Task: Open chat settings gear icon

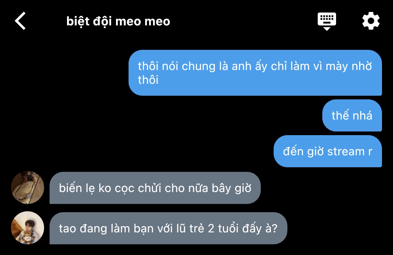Action: click(371, 21)
